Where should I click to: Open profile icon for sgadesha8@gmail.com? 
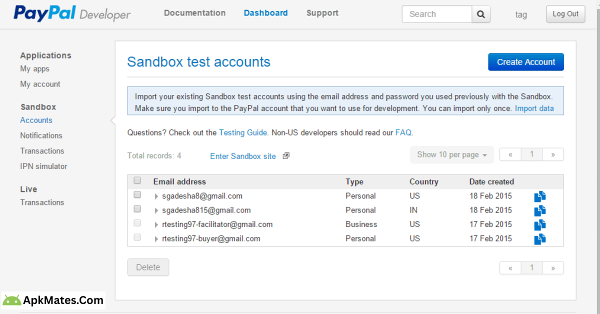pyautogui.click(x=540, y=196)
